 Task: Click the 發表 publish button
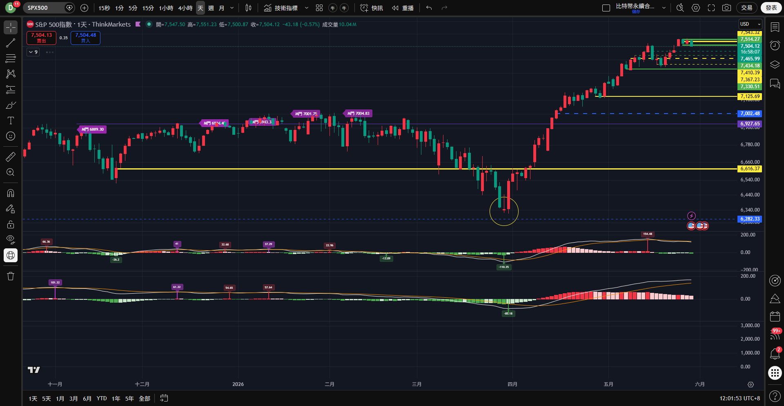point(771,8)
